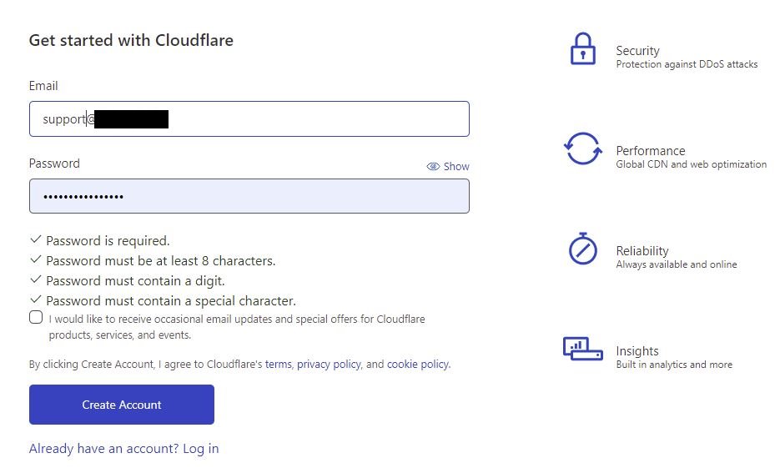The image size is (780, 468).
Task: Click checkmark beside 'at least 8 characters'
Action: click(x=35, y=260)
